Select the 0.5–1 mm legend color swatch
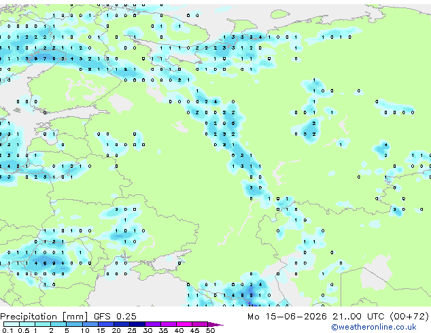Image resolution: width=431 pixels, height=333 pixels. [x=27, y=324]
